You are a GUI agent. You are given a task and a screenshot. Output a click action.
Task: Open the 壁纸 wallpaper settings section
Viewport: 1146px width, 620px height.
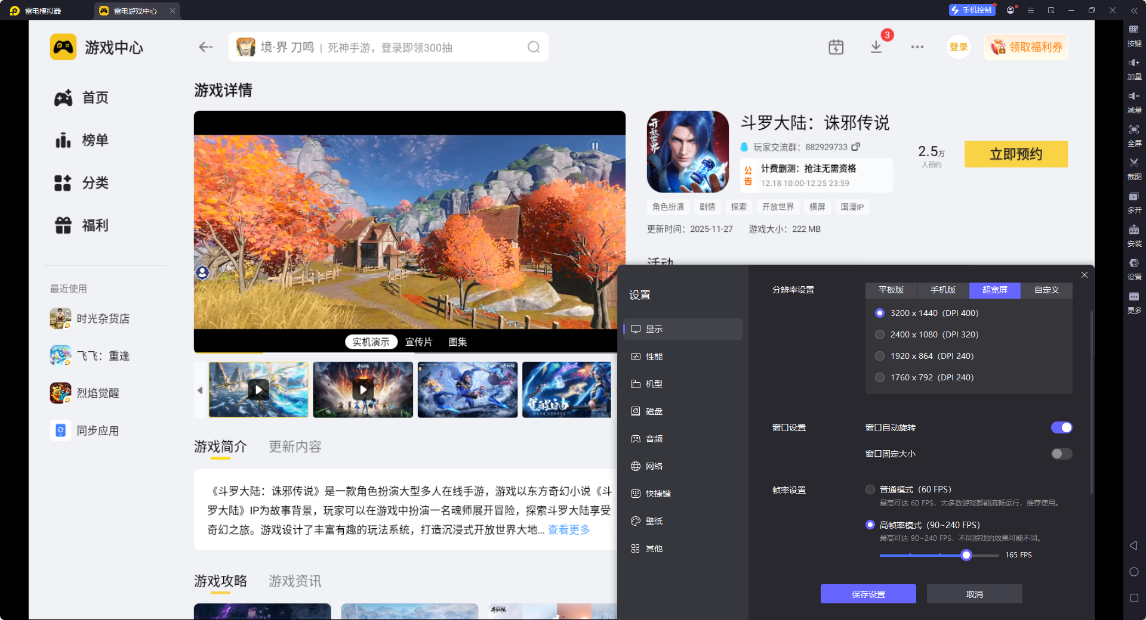pyautogui.click(x=654, y=520)
